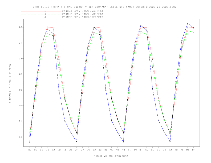Click forecast hour tick label 06
This screenshot has height=163, width=211.
(x=42, y=150)
